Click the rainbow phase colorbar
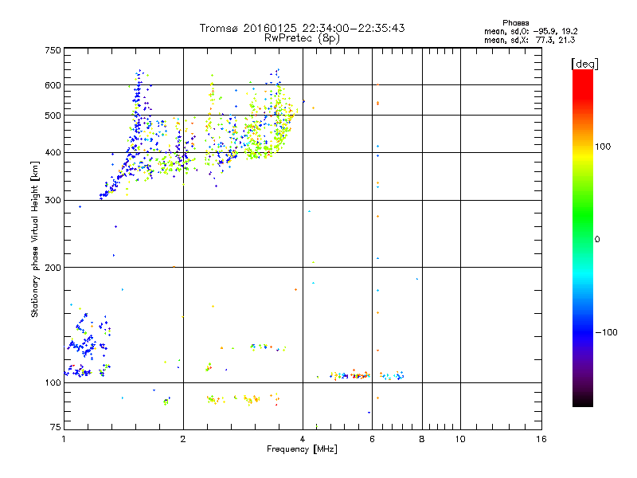This screenshot has height=478, width=637. [x=583, y=238]
